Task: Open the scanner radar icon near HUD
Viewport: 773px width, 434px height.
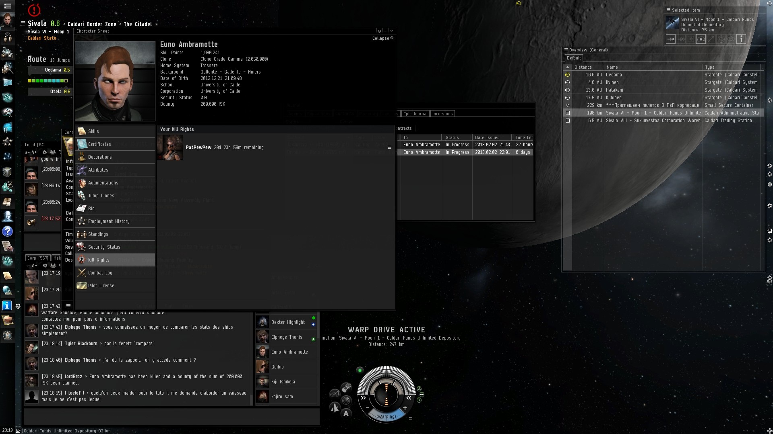Action: tap(346, 401)
